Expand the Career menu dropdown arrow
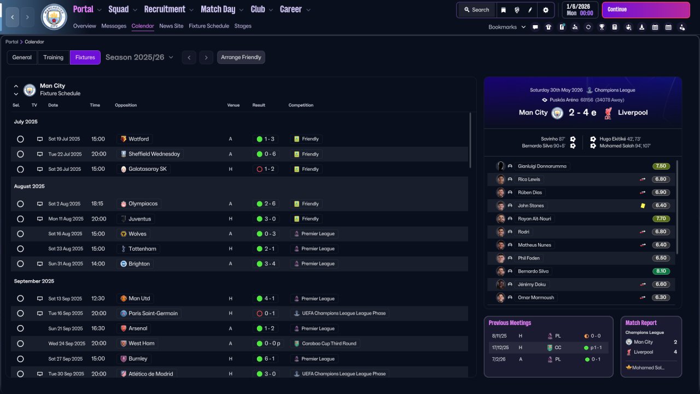 click(x=308, y=10)
